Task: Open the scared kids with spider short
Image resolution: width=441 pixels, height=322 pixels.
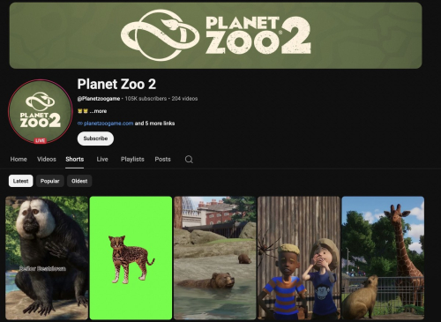Action: click(x=299, y=258)
